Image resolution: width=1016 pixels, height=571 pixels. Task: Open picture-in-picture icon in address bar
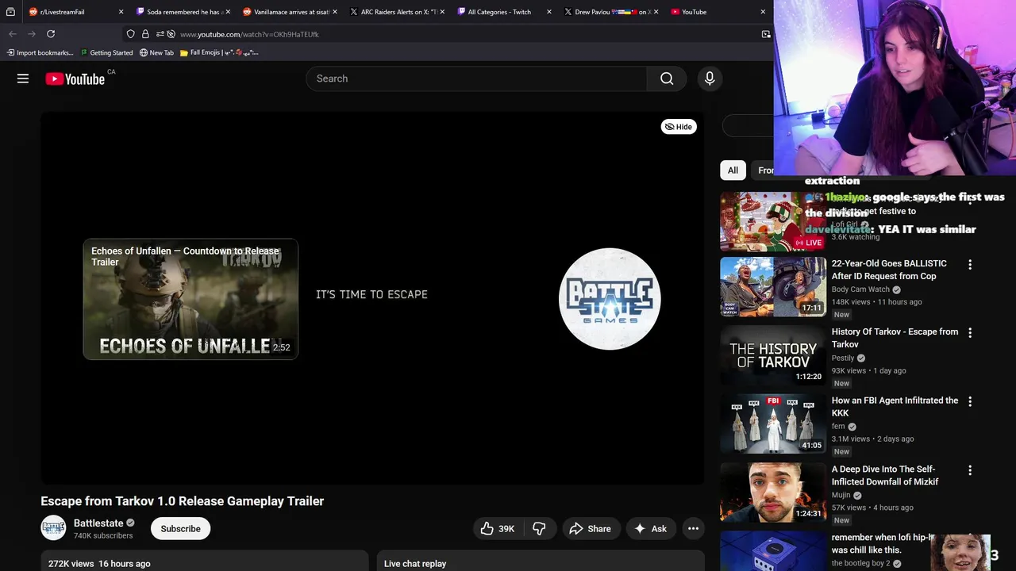tap(766, 34)
